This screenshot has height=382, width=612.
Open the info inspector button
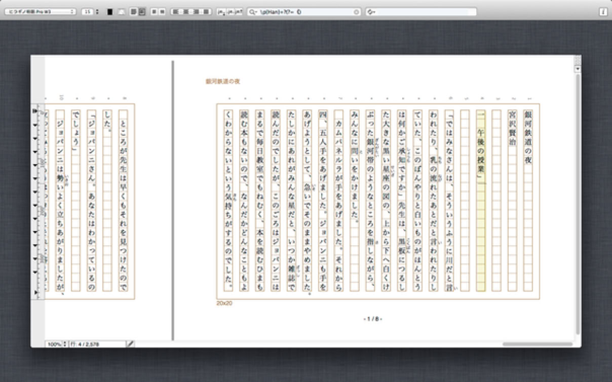coord(603,12)
